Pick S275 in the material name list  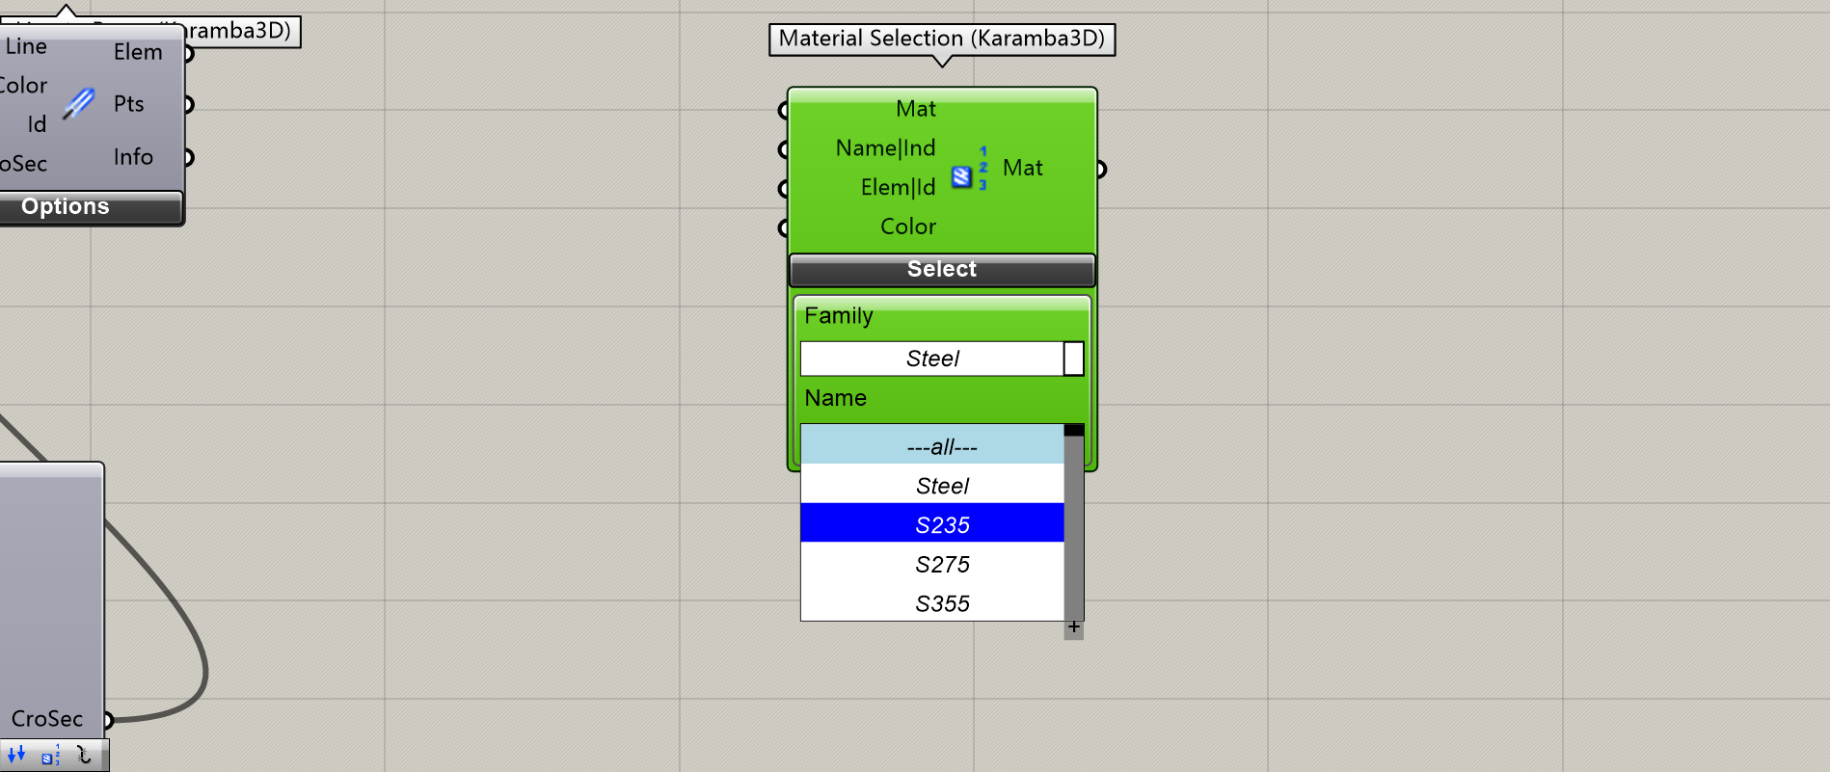click(931, 565)
